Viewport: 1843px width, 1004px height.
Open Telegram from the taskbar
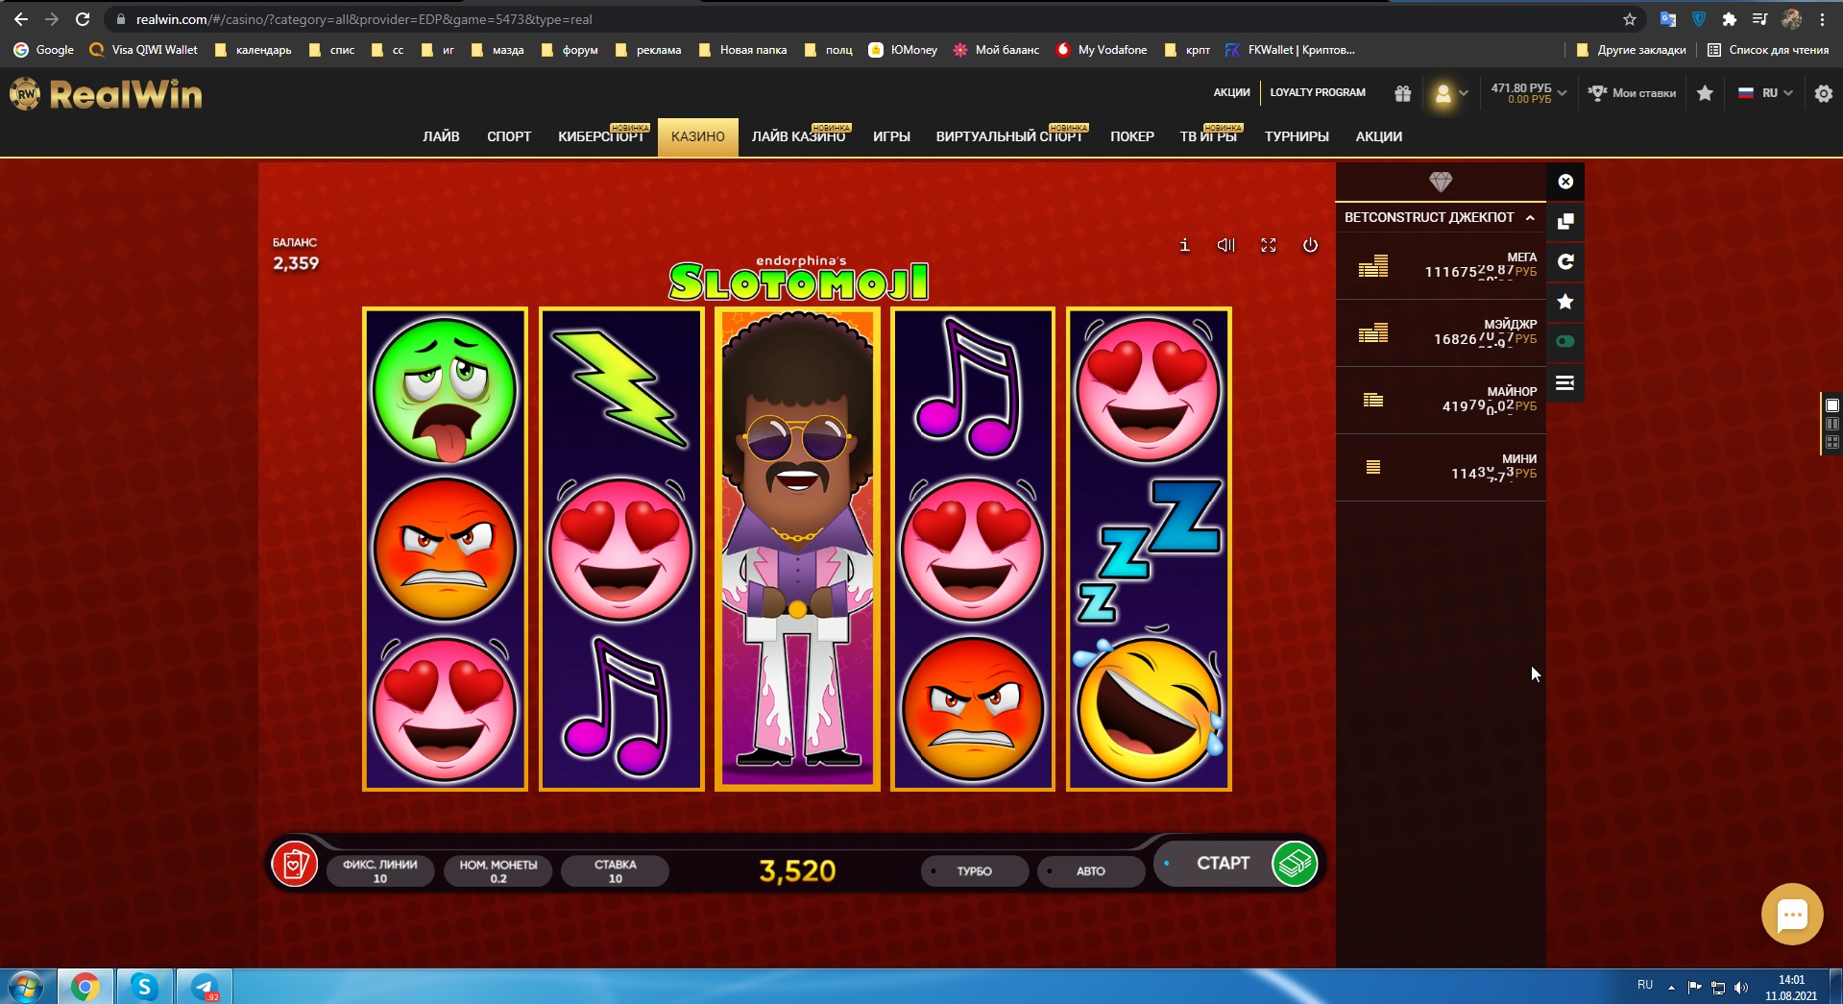(x=204, y=987)
